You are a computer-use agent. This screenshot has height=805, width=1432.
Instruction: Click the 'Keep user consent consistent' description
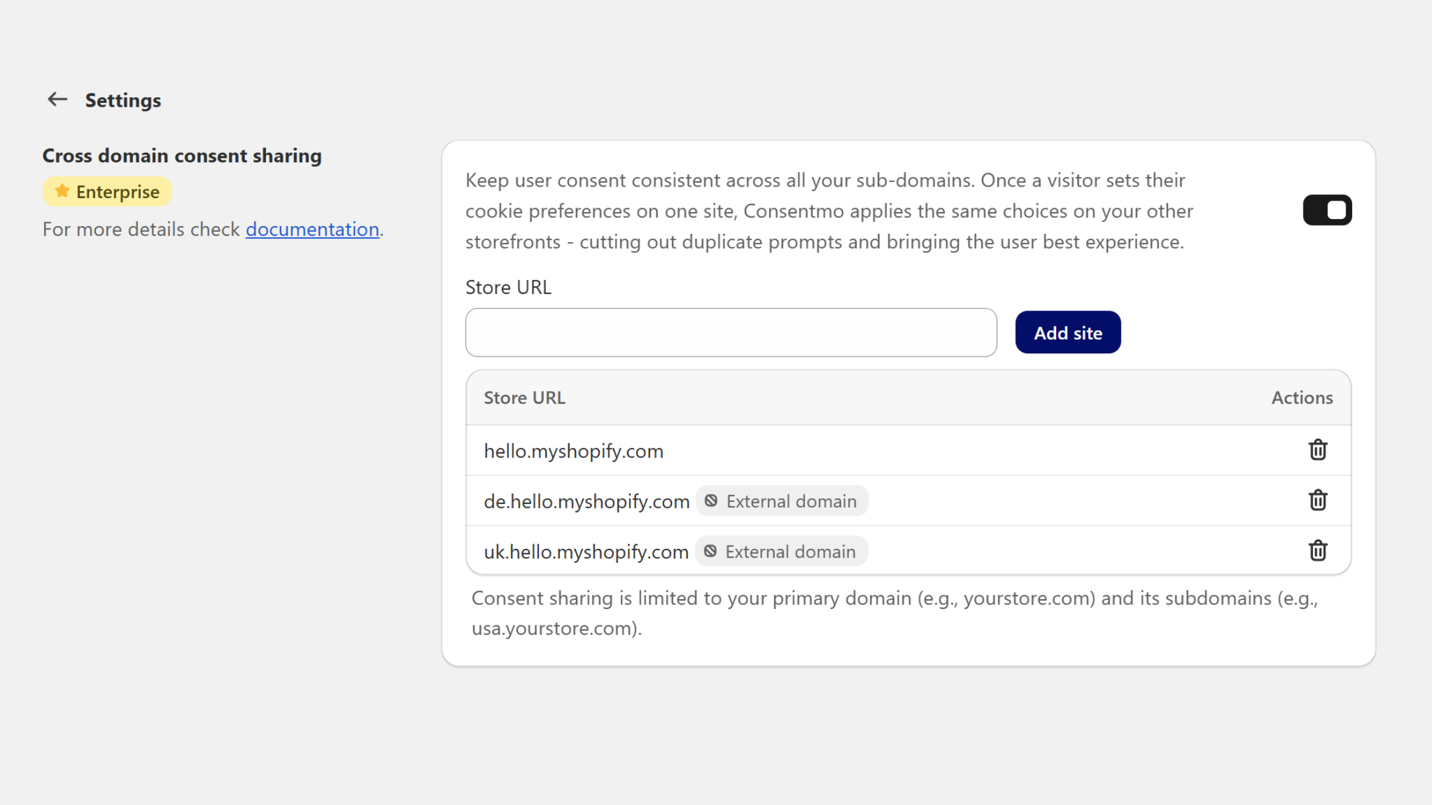pos(829,211)
